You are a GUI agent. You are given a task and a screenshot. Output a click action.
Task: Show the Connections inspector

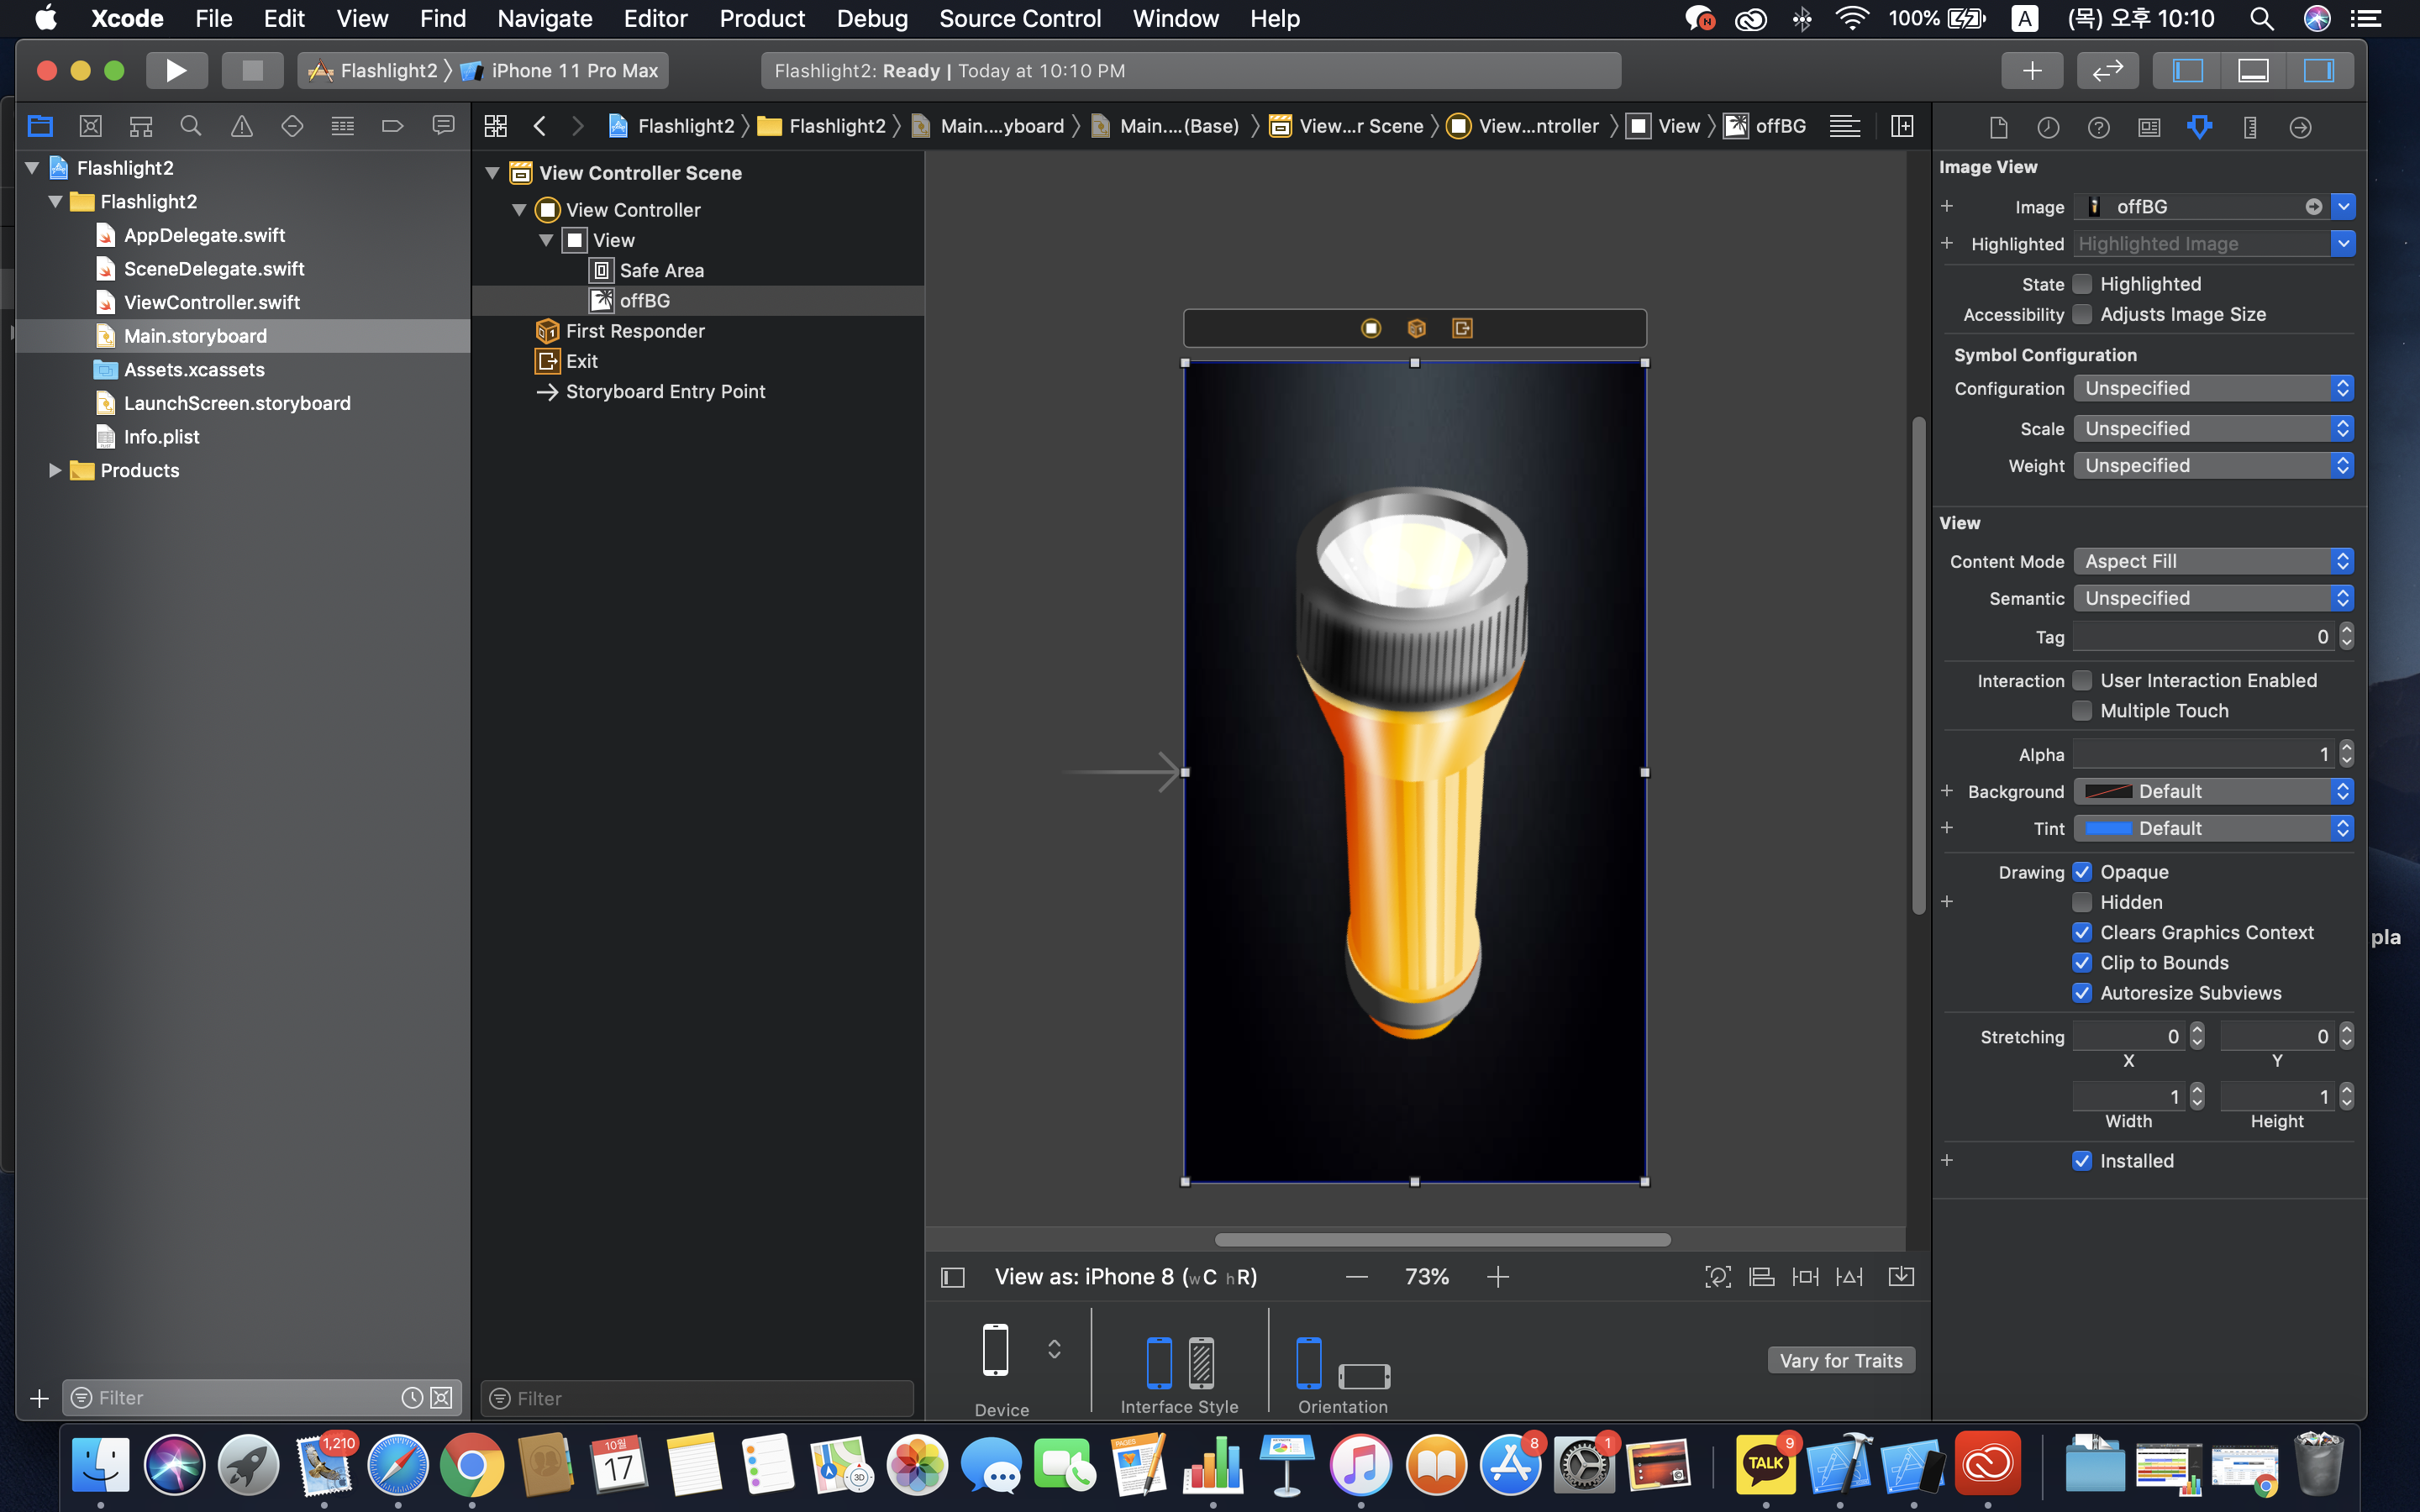2300,127
